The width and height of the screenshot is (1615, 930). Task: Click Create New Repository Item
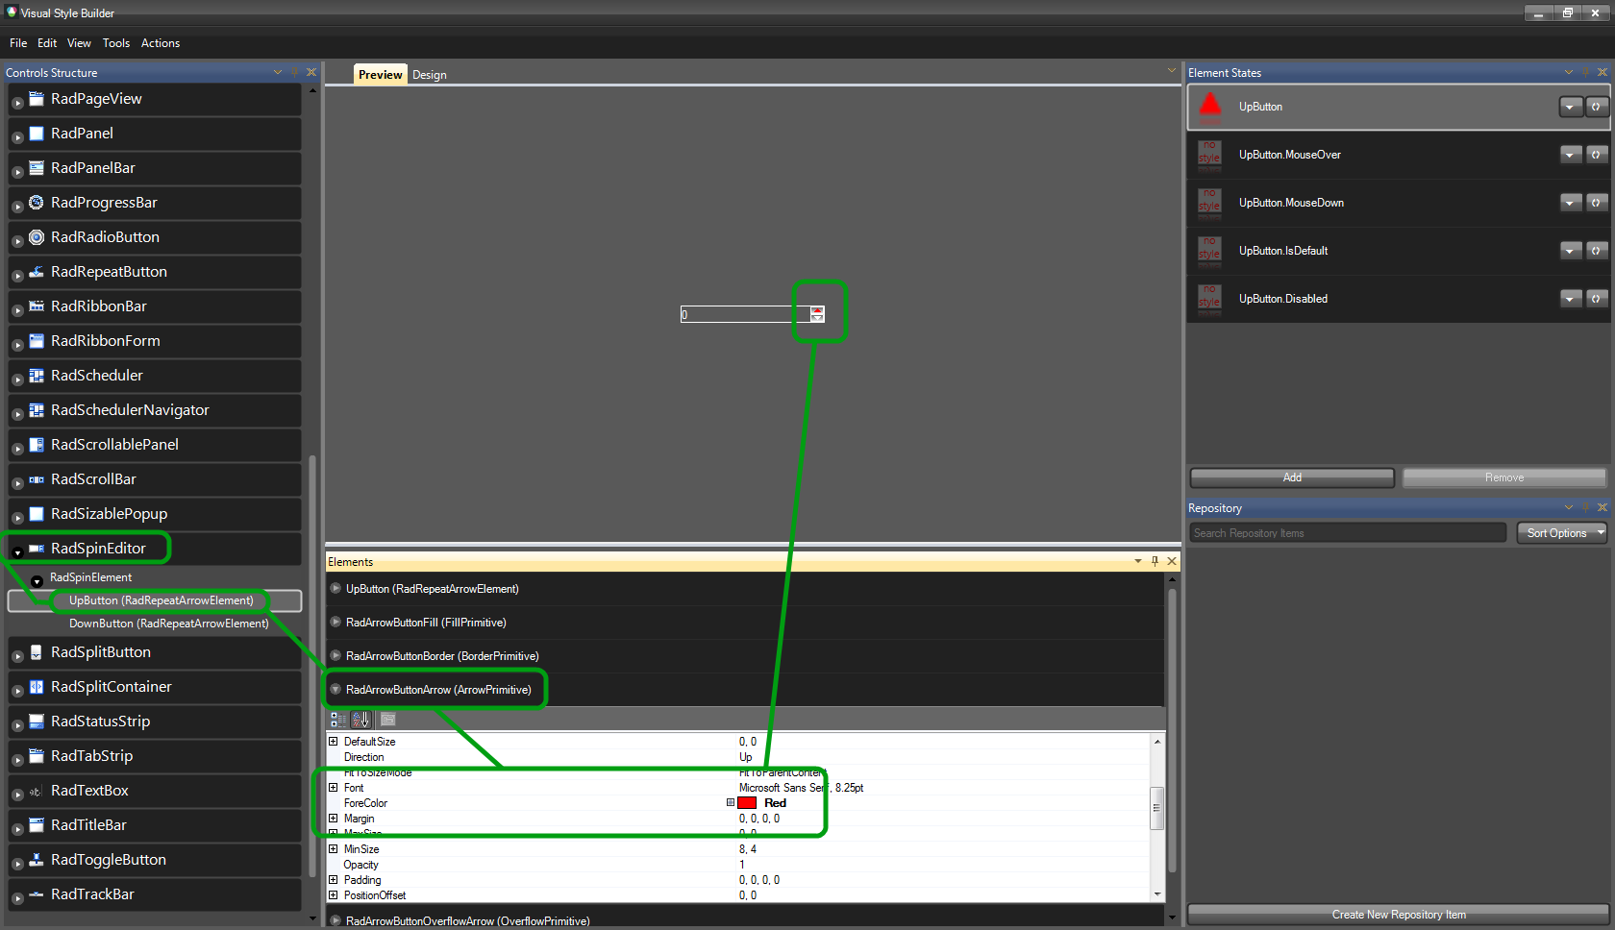1399,915
